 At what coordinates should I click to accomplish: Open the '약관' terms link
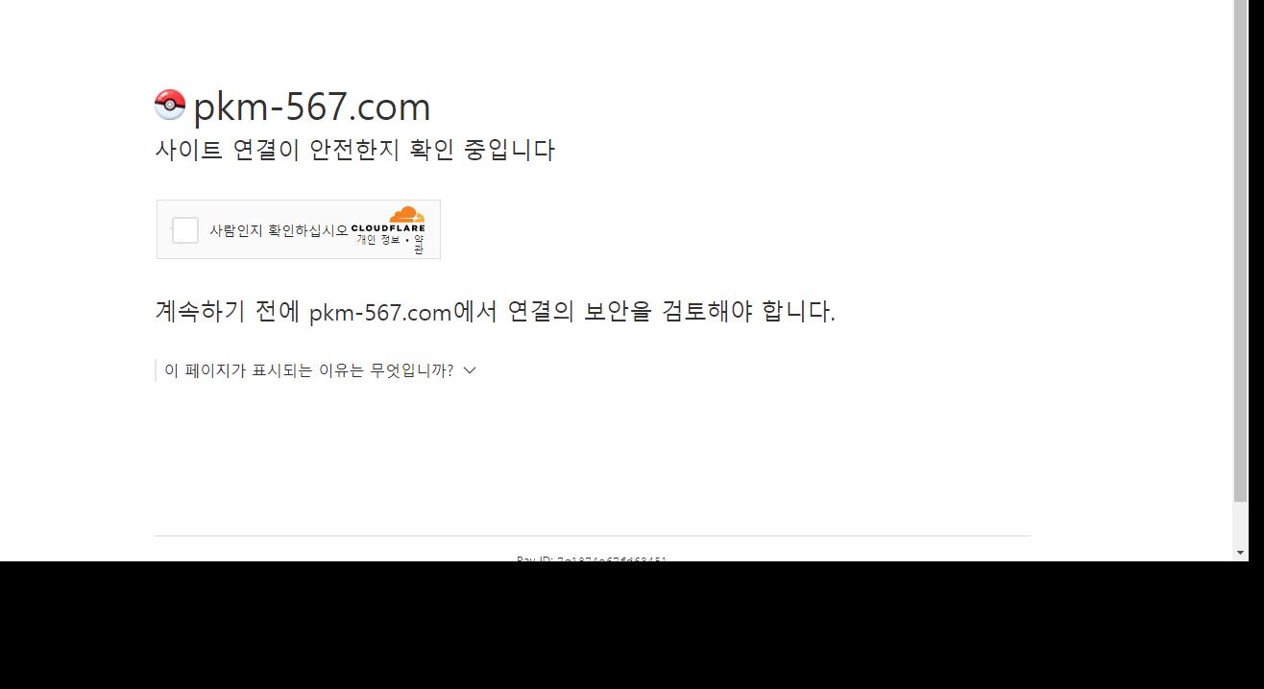click(419, 245)
